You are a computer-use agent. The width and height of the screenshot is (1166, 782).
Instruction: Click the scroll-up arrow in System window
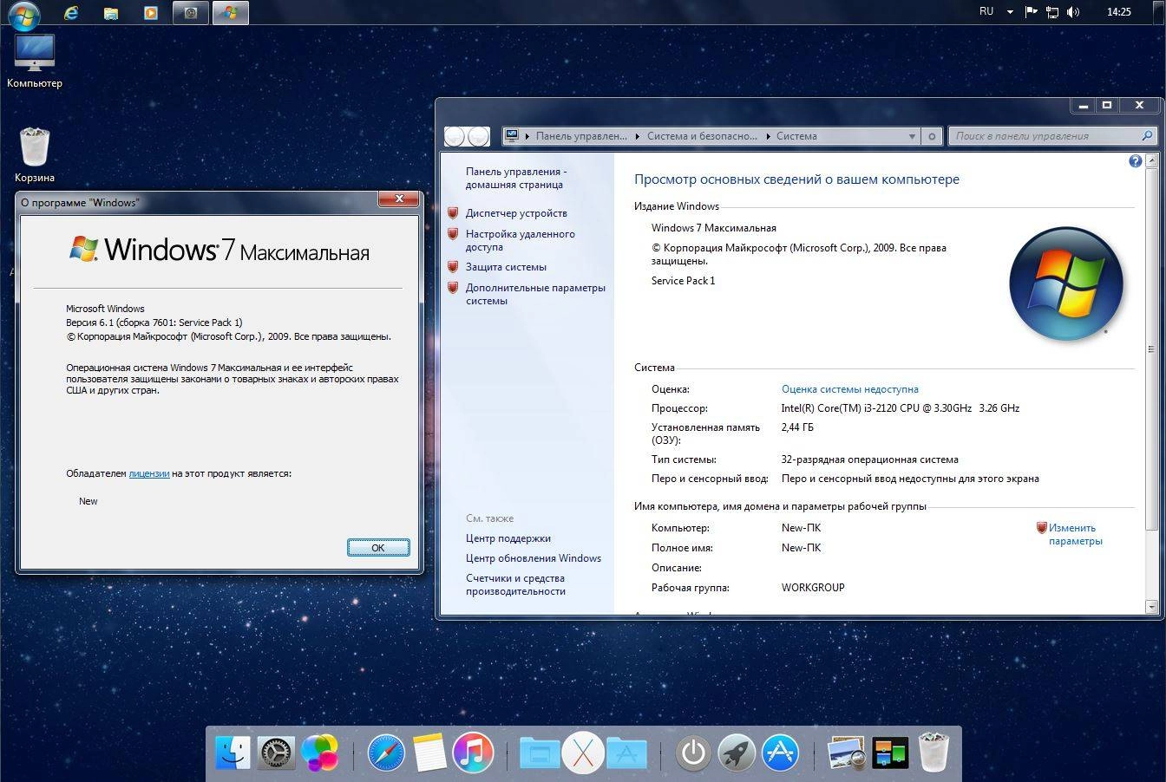click(x=1151, y=161)
